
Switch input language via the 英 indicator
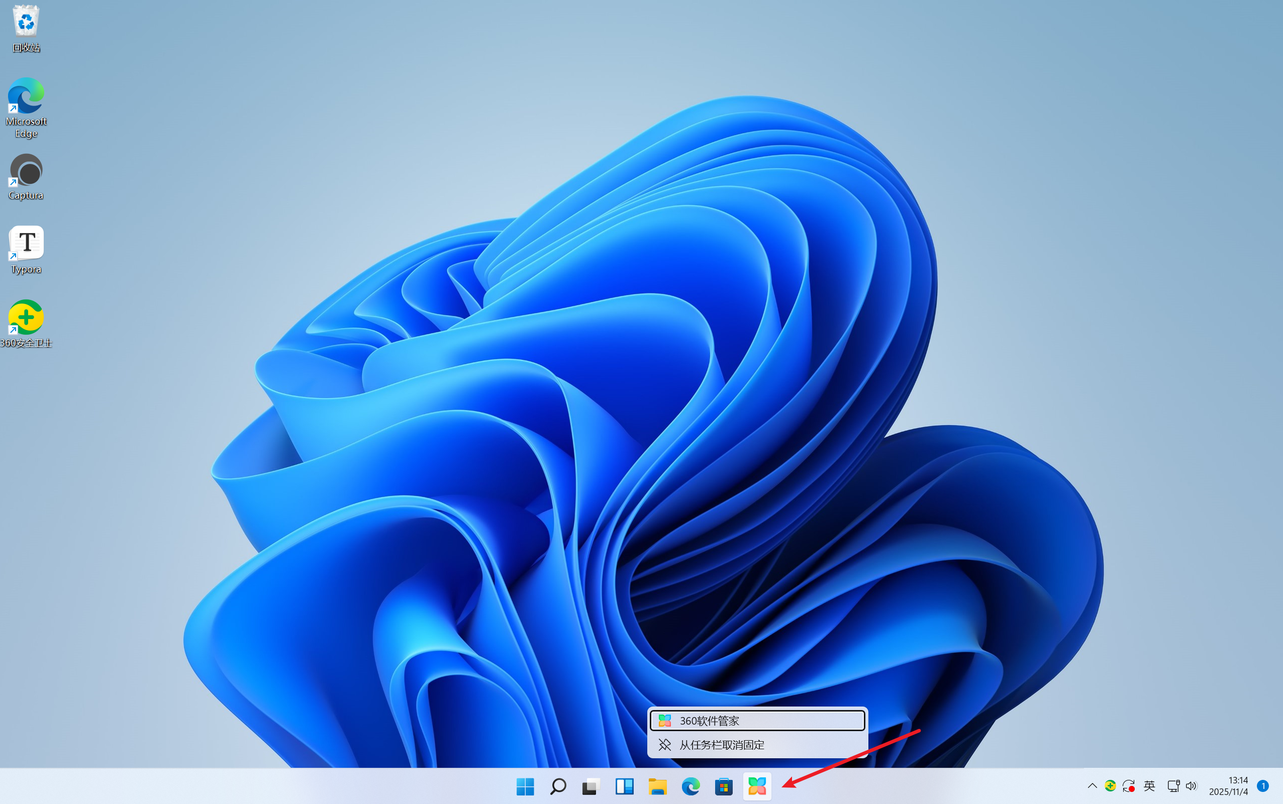1149,785
